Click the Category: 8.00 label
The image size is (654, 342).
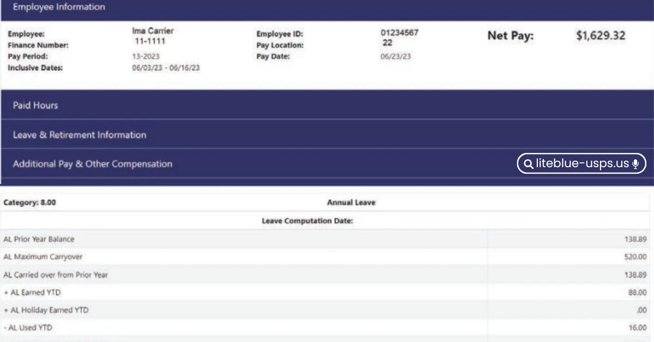(x=29, y=203)
